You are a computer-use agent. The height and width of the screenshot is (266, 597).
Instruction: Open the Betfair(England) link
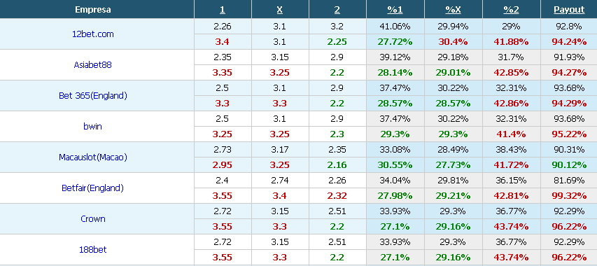tap(93, 188)
